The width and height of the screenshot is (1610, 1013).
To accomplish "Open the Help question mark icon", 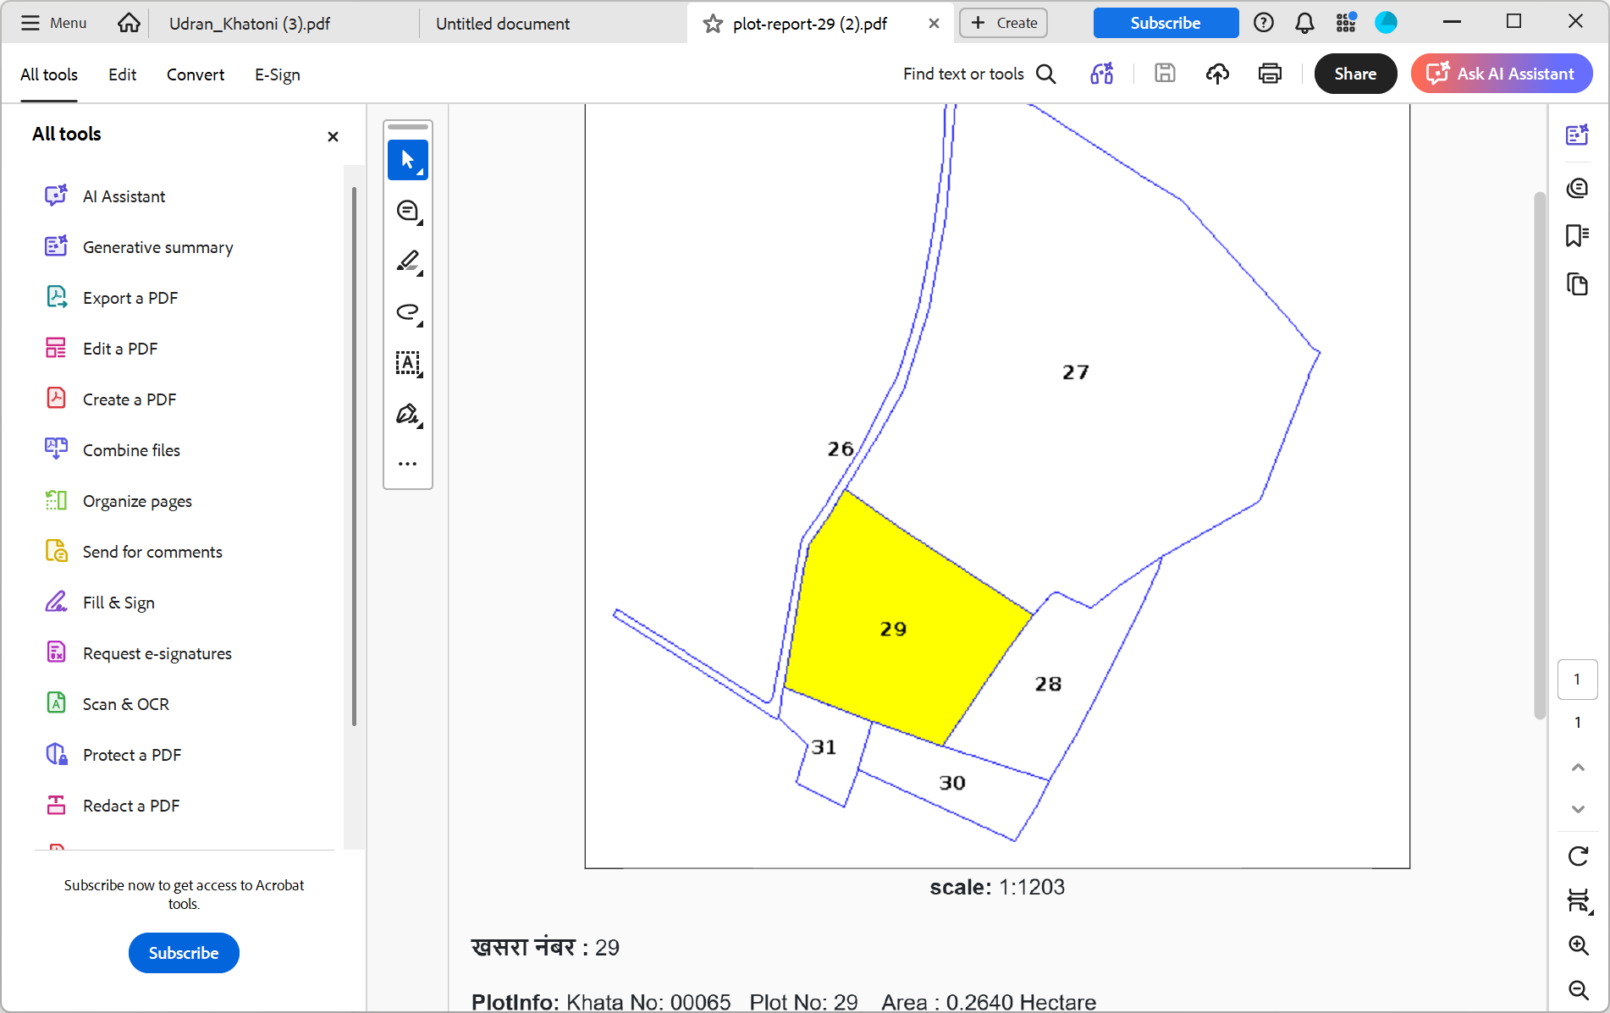I will click(1263, 23).
